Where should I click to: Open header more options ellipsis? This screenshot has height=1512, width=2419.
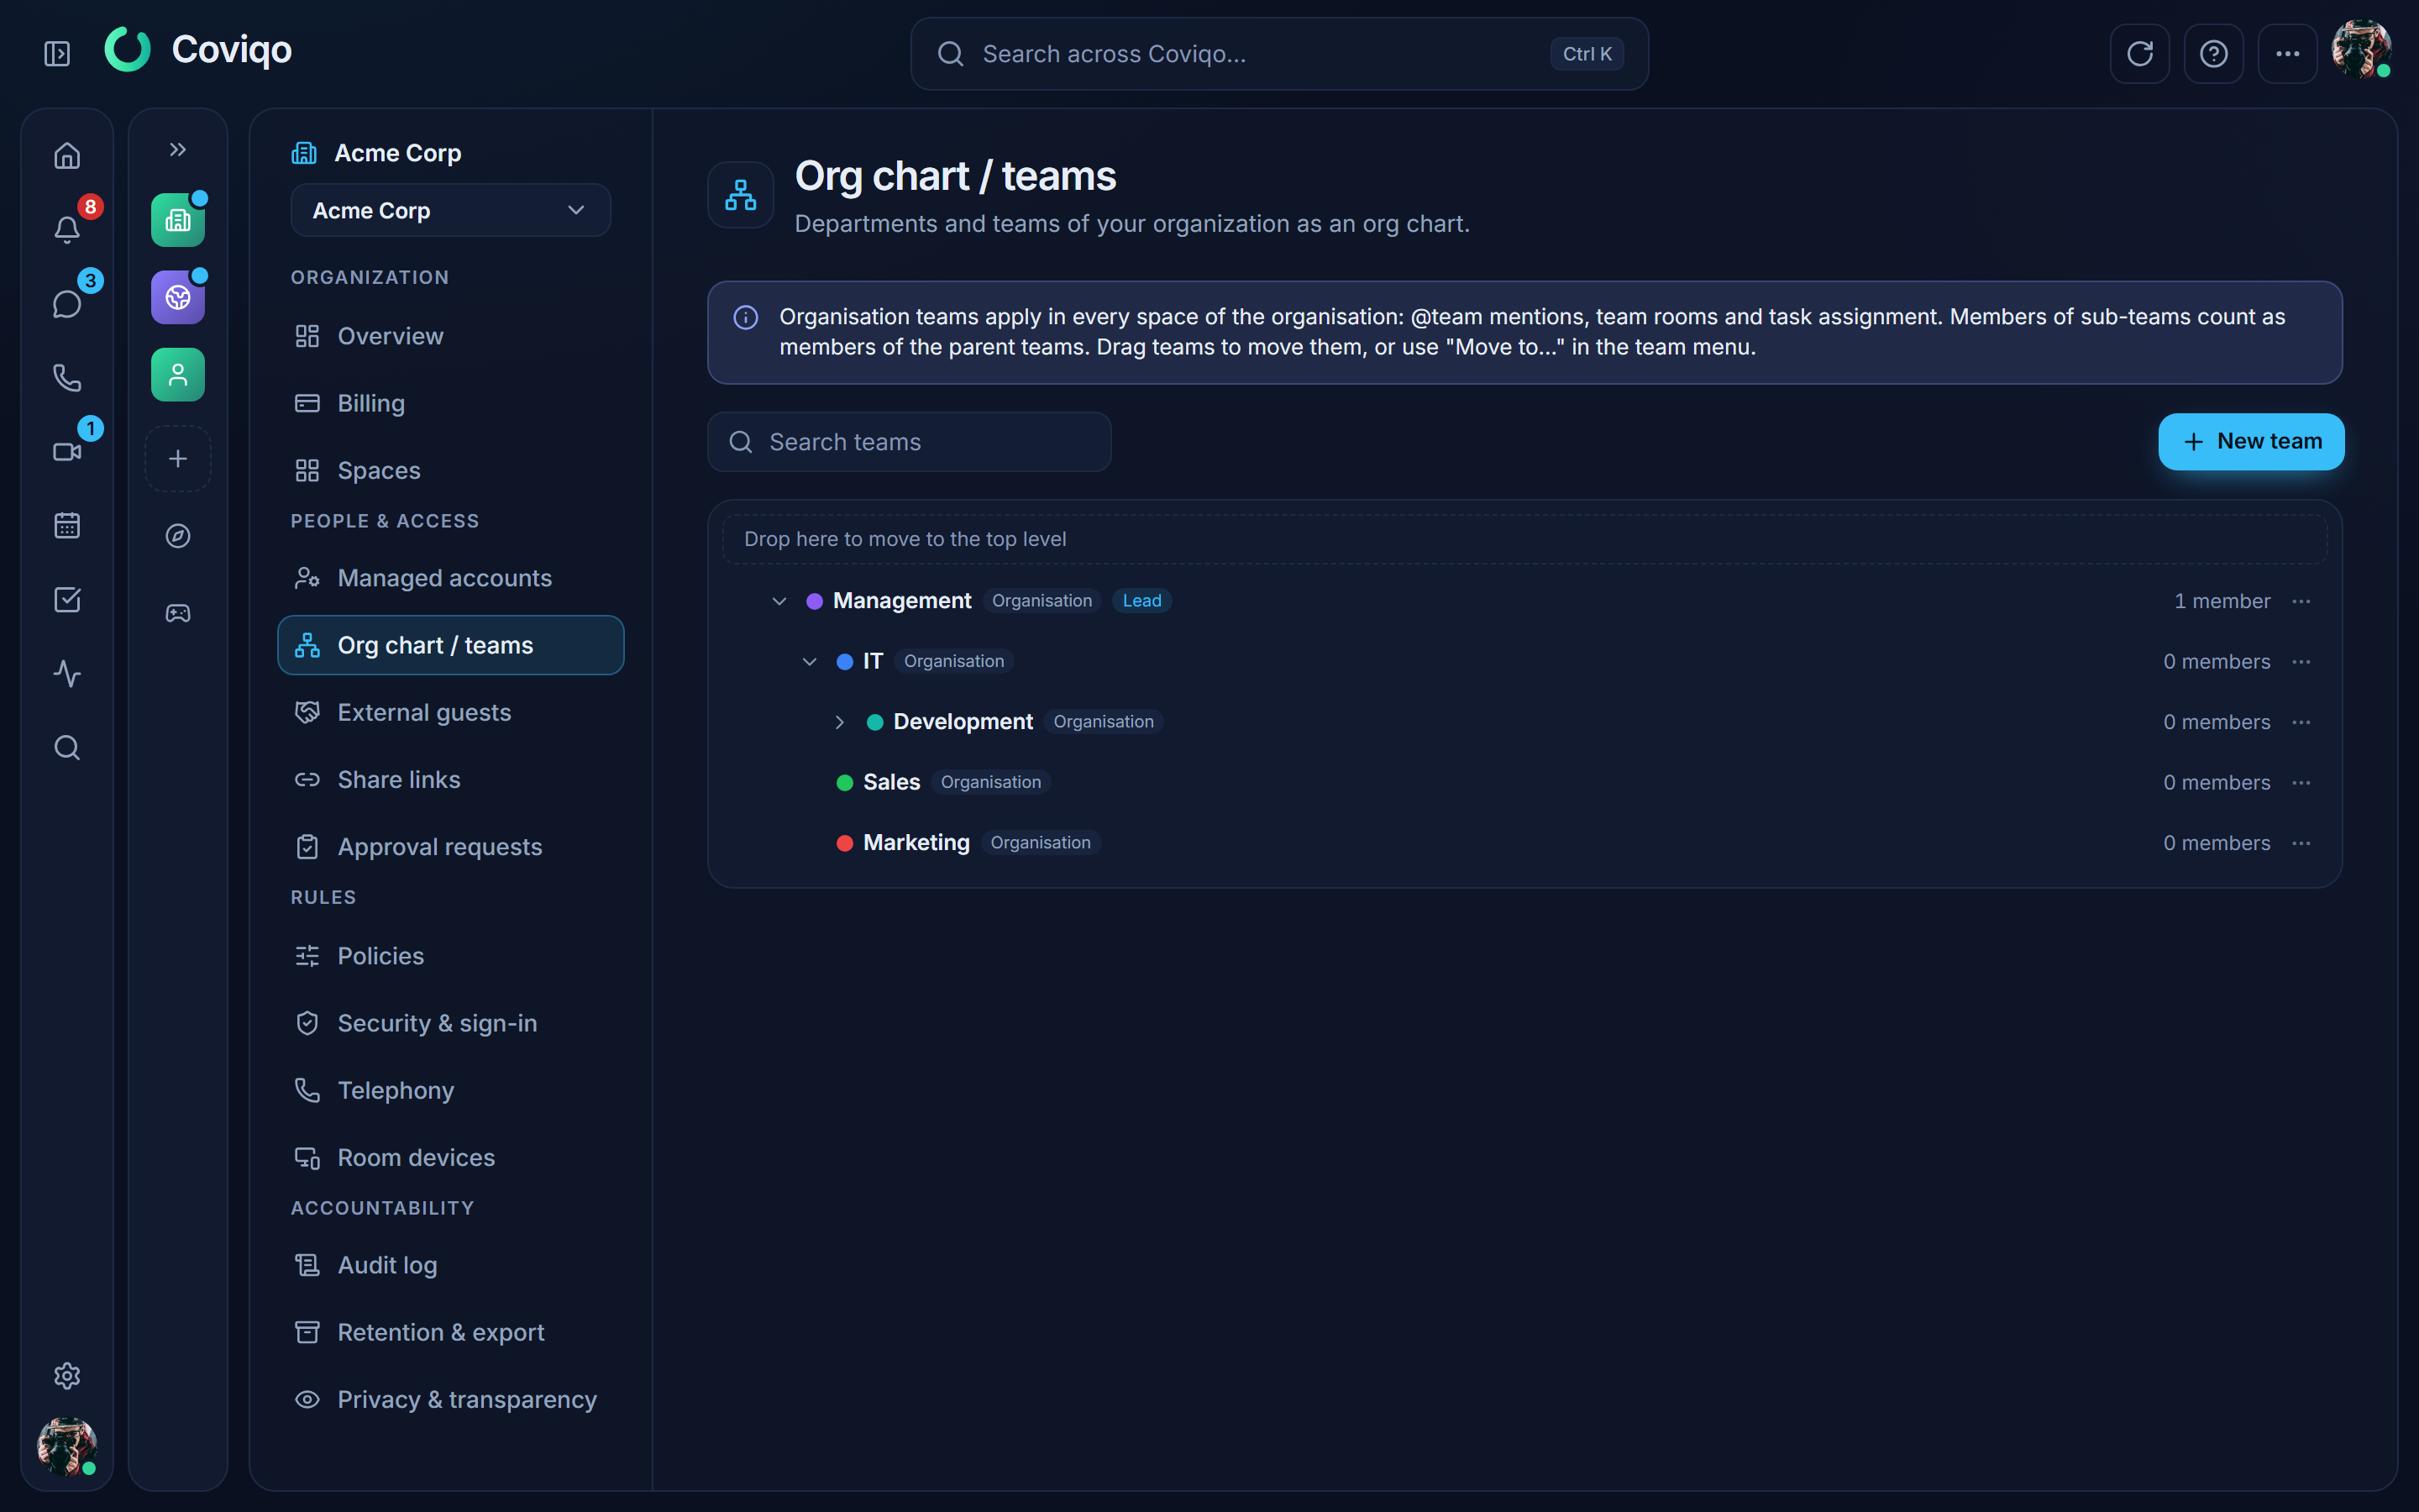(2288, 54)
